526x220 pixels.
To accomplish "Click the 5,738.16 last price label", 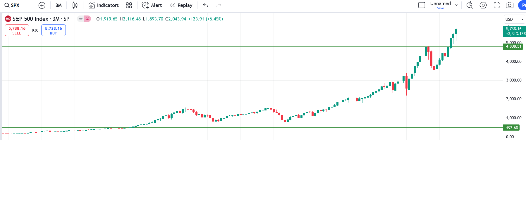I will 514,31.
